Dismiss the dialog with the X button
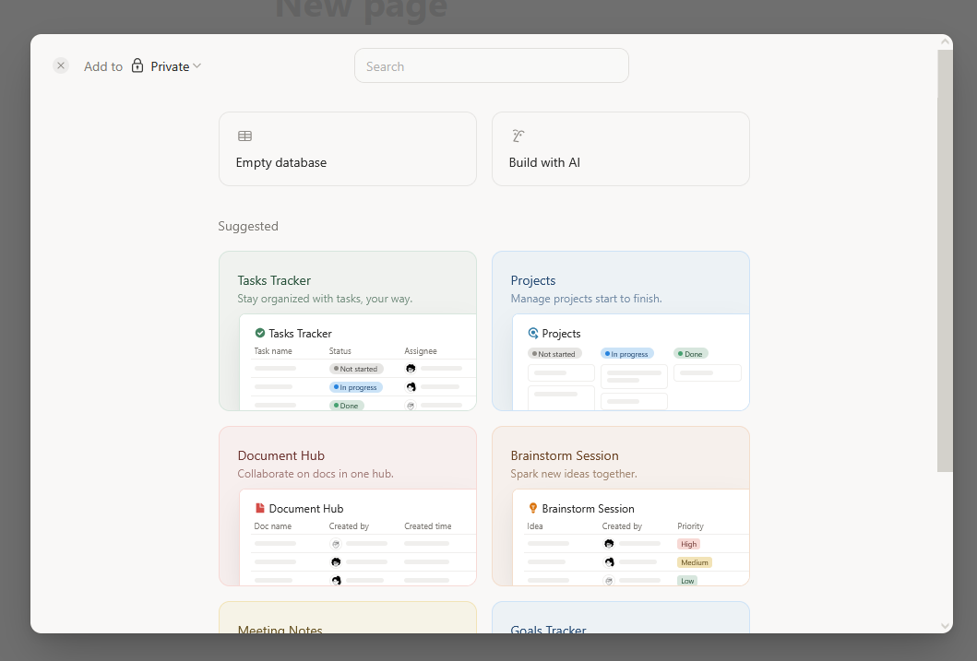Screen dimensions: 977x661 (x=61, y=65)
